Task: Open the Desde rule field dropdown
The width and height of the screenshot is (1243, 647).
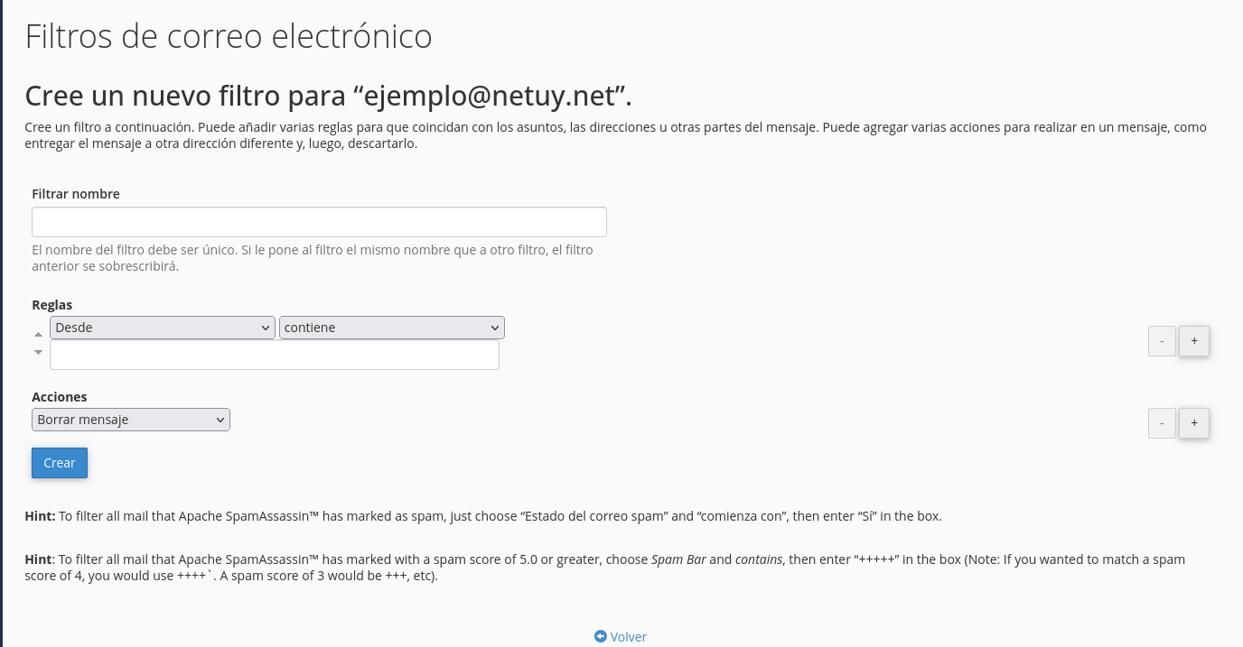Action: click(163, 328)
